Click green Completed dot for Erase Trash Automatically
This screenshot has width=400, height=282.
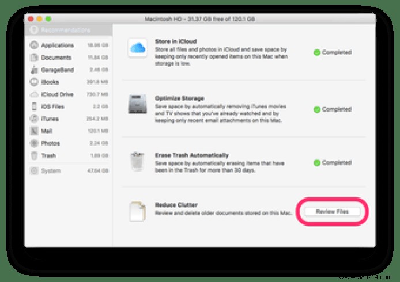[x=317, y=162]
